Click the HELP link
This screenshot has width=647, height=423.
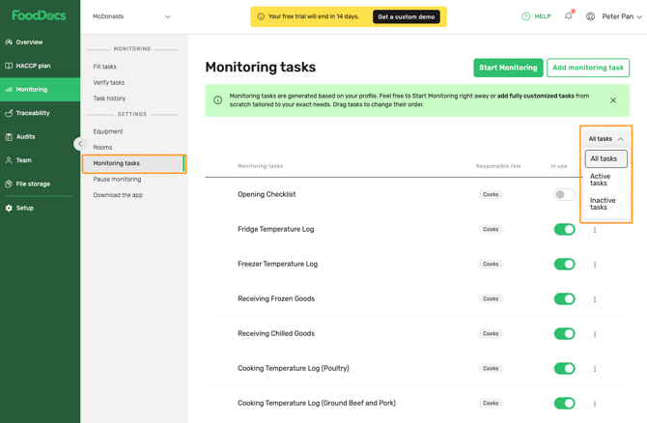click(543, 16)
